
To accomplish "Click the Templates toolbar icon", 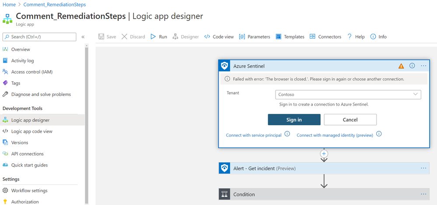I will click(278, 36).
